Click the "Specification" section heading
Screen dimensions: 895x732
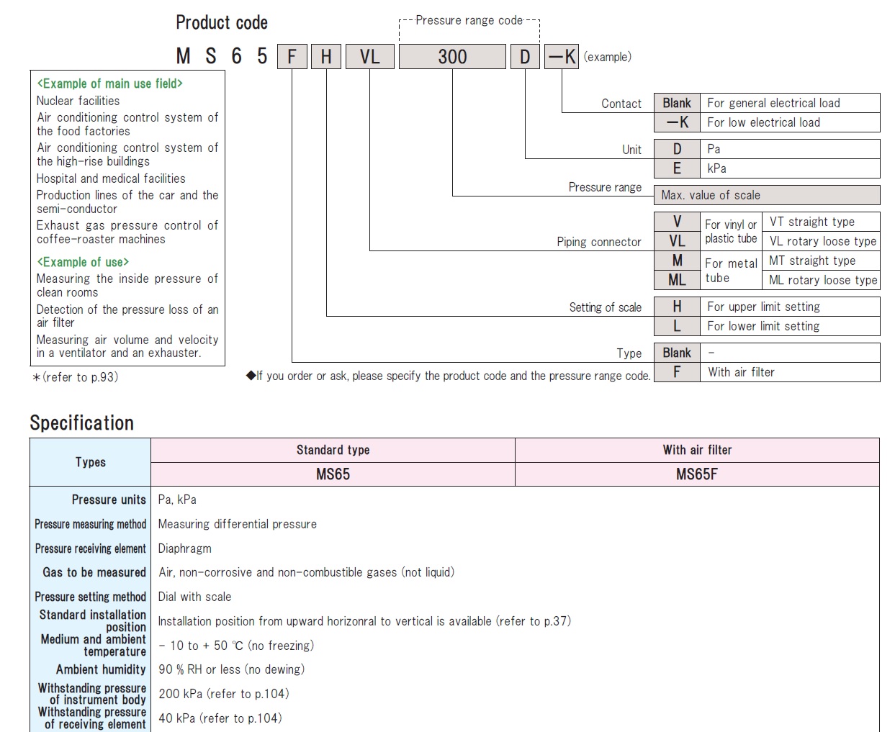pos(82,423)
